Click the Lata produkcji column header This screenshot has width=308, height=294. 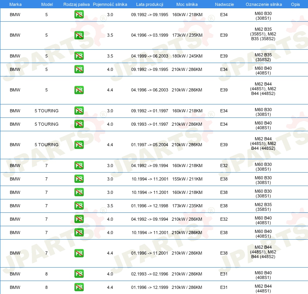[150, 4]
